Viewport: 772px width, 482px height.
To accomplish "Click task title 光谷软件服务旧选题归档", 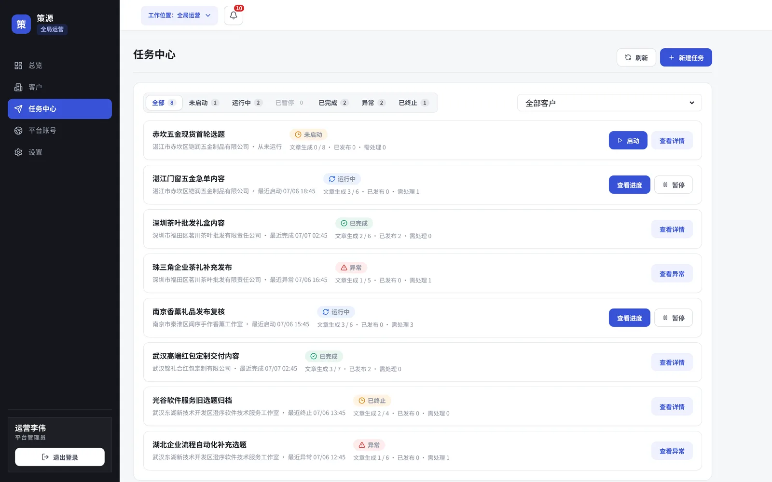I will pos(192,401).
